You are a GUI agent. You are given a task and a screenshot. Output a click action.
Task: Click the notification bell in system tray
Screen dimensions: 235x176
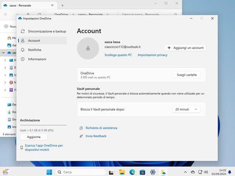tap(230, 172)
